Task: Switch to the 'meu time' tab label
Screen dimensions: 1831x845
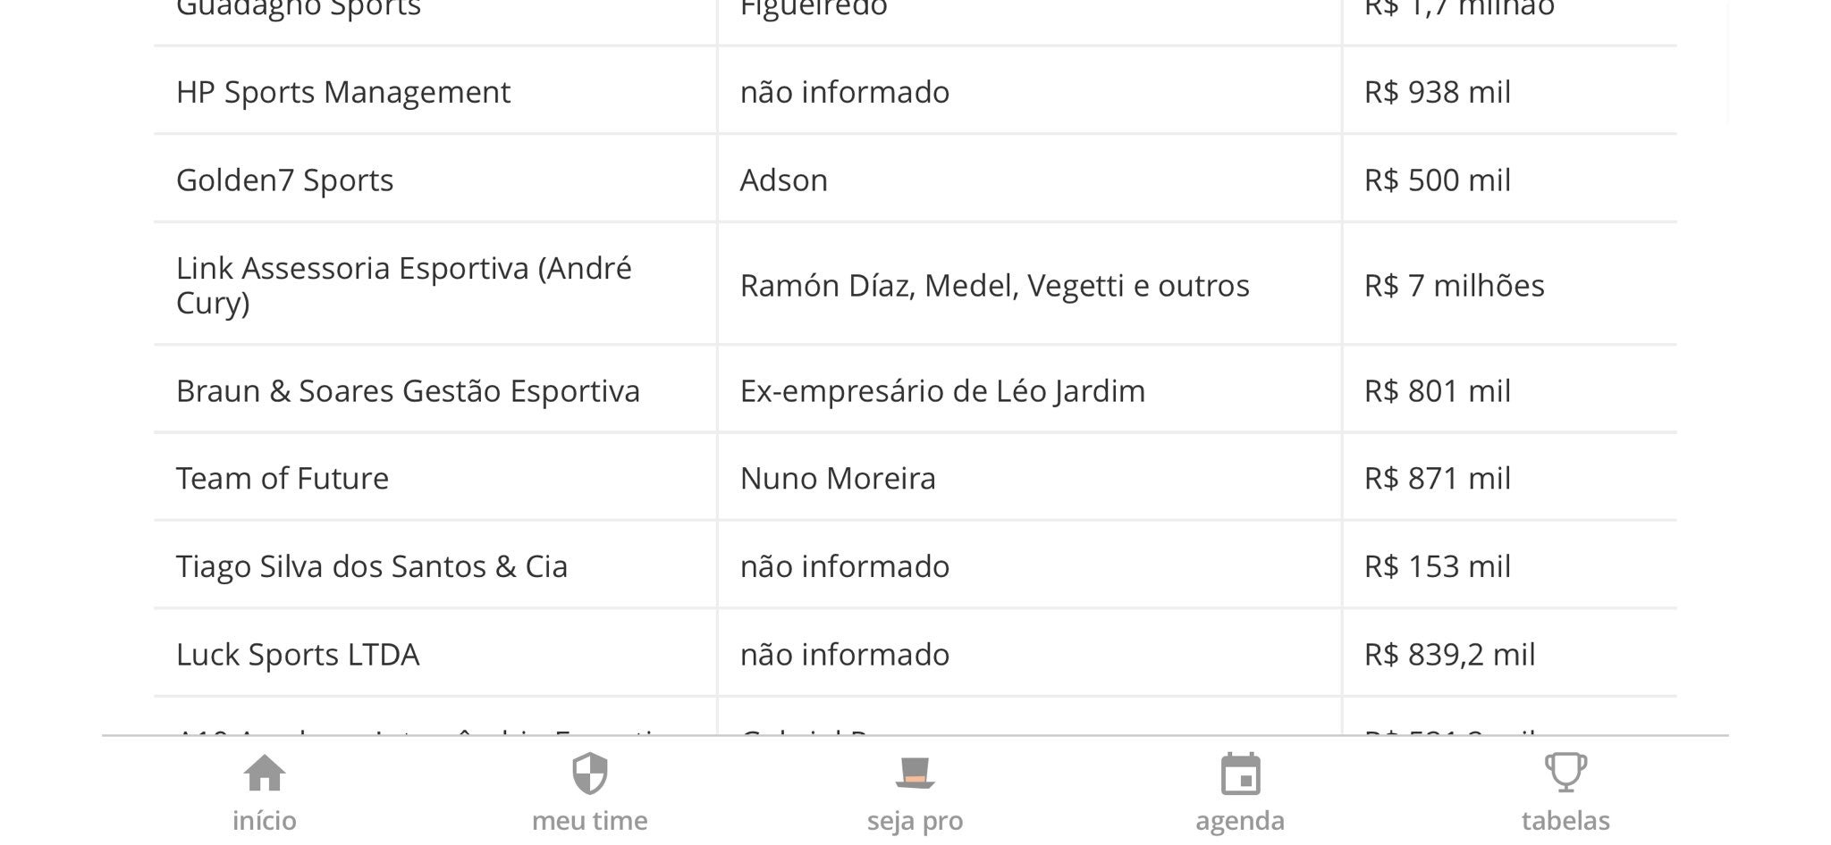Action: 589,820
